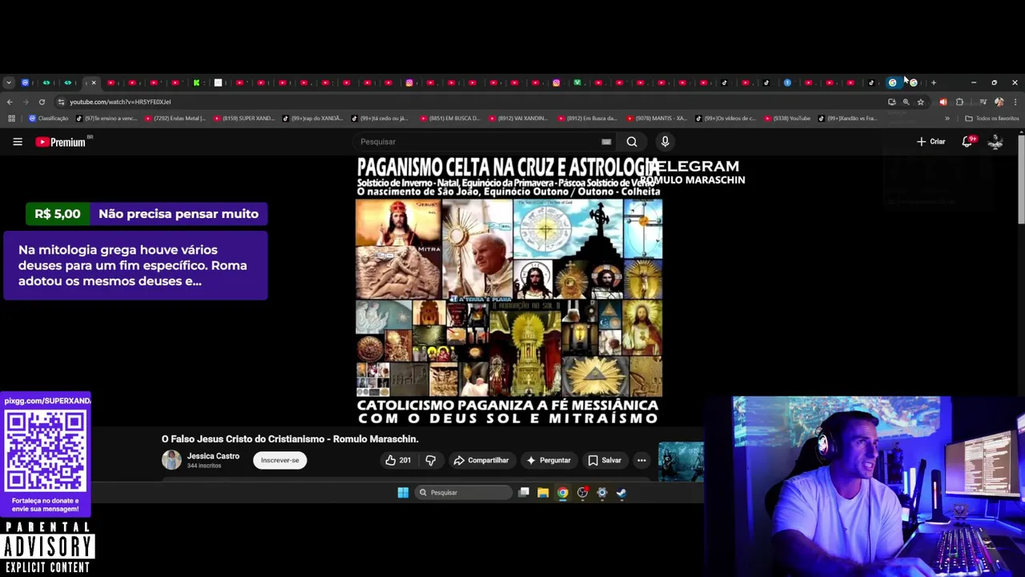Open the Chrome profile avatar
This screenshot has width=1025, height=577.
coord(999,102)
